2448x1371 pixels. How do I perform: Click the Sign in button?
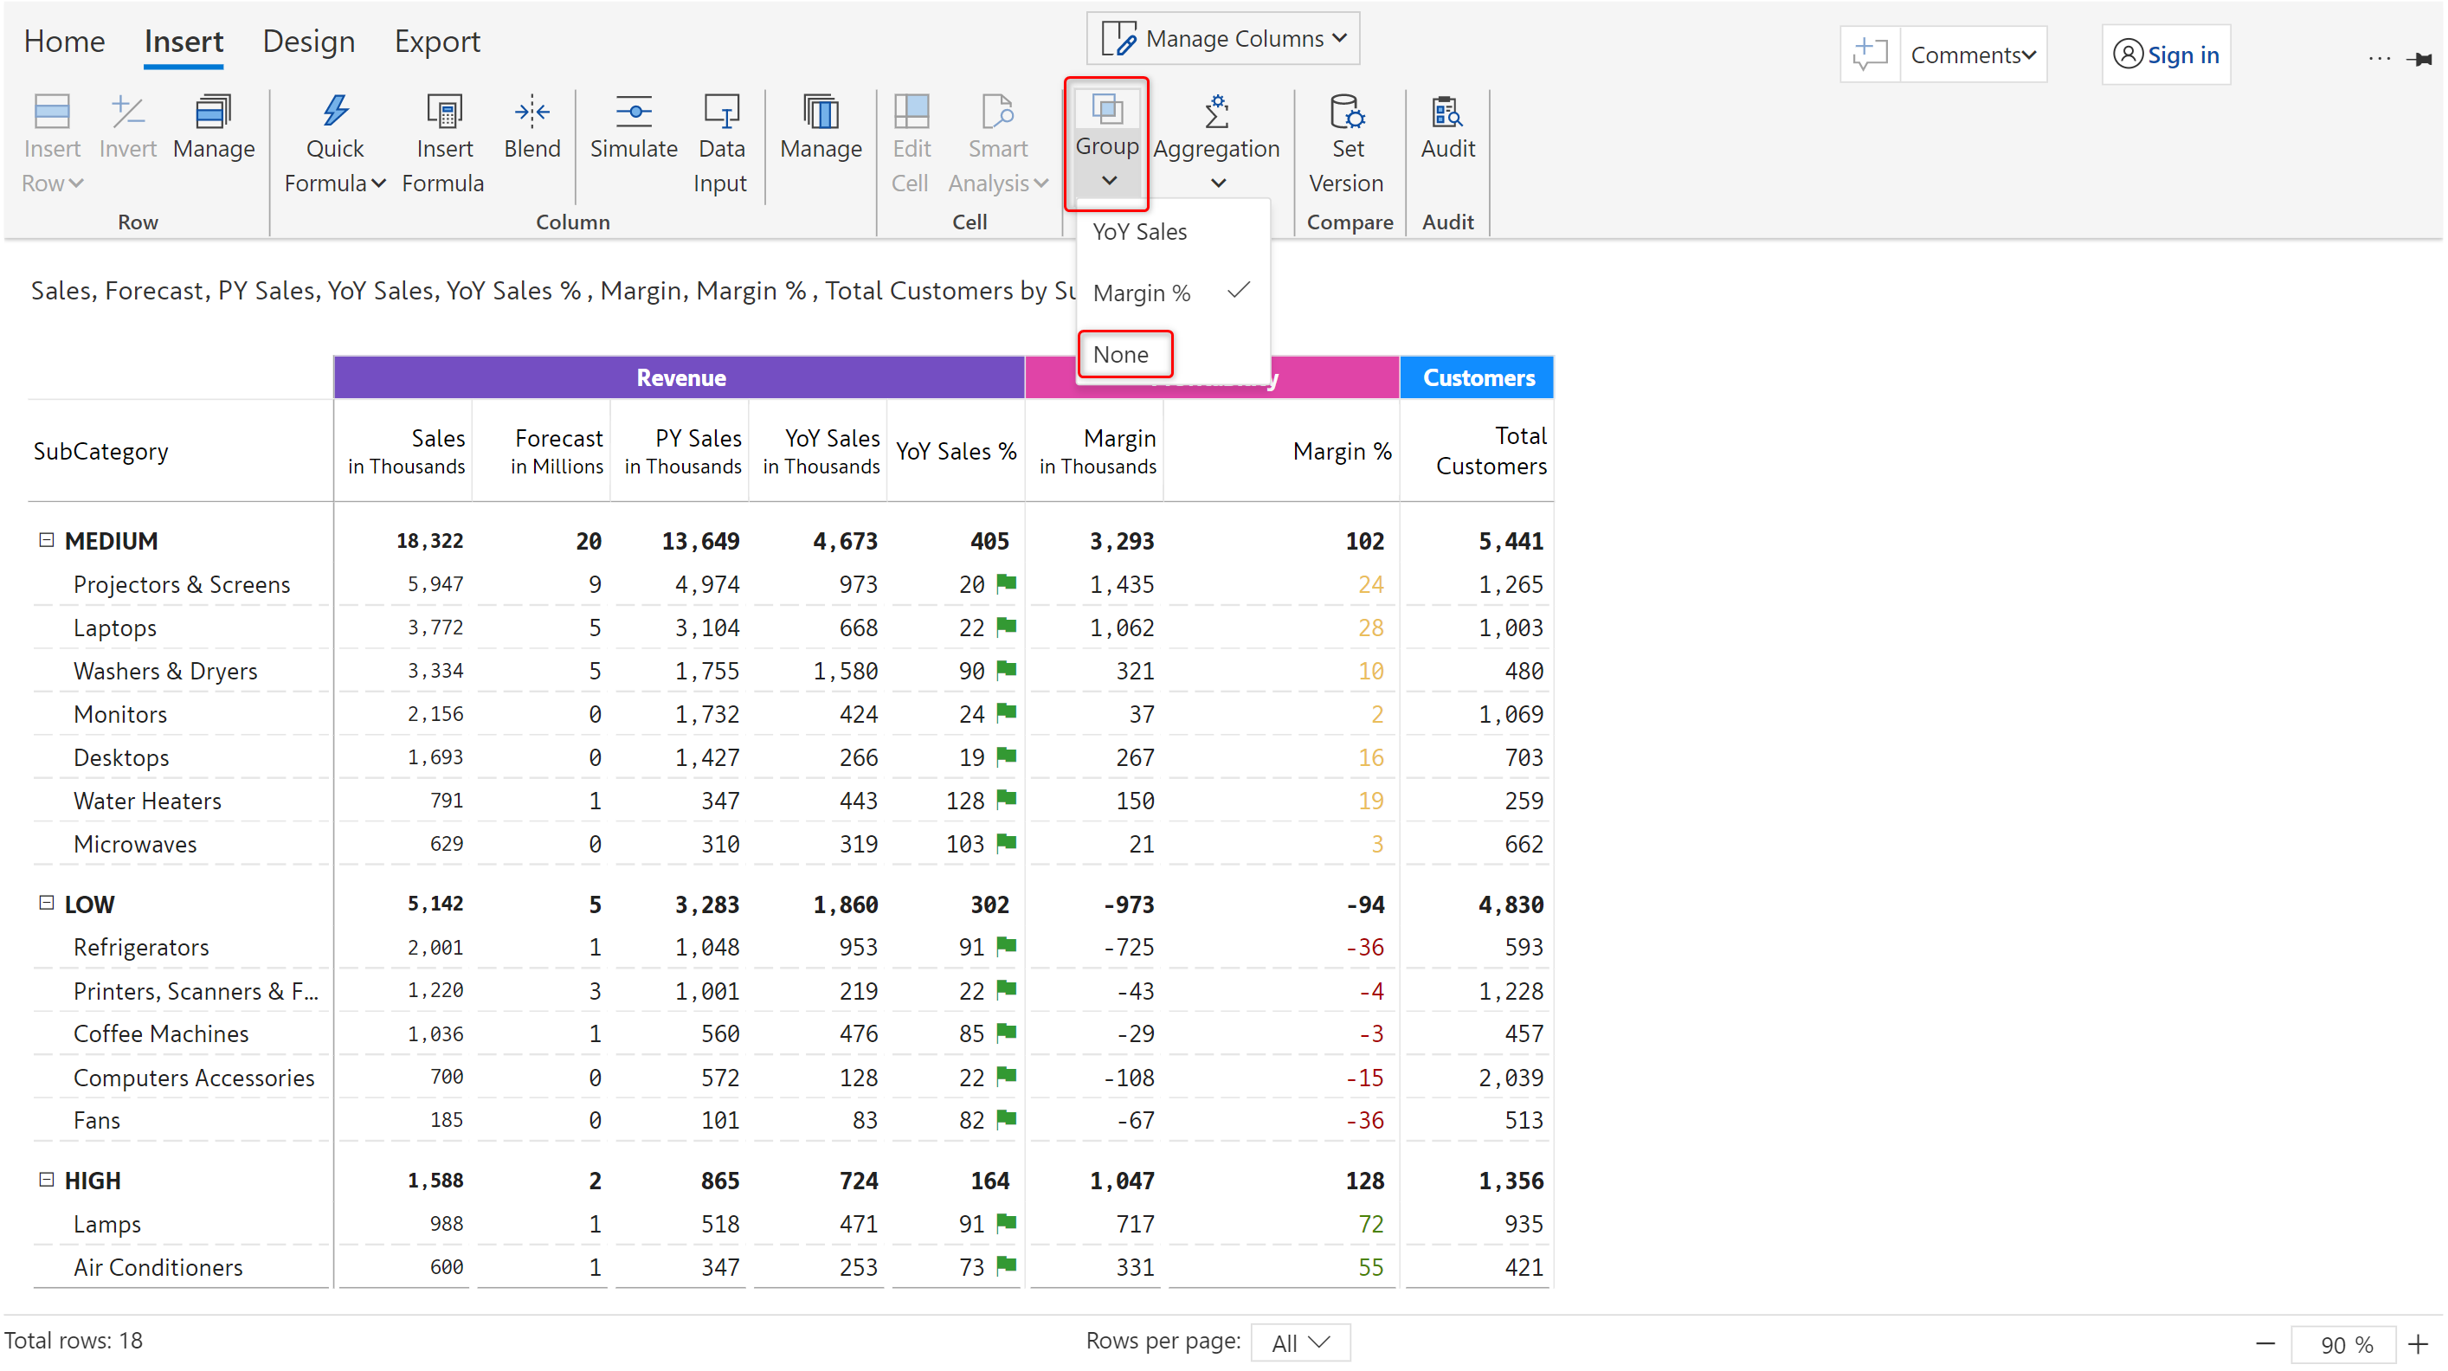click(x=2166, y=55)
